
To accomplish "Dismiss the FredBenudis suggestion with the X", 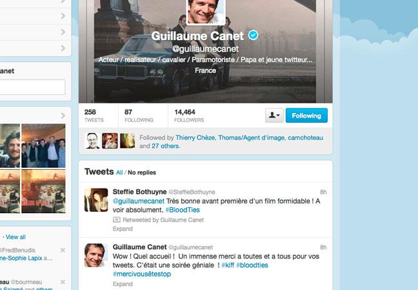I will coord(63,250).
